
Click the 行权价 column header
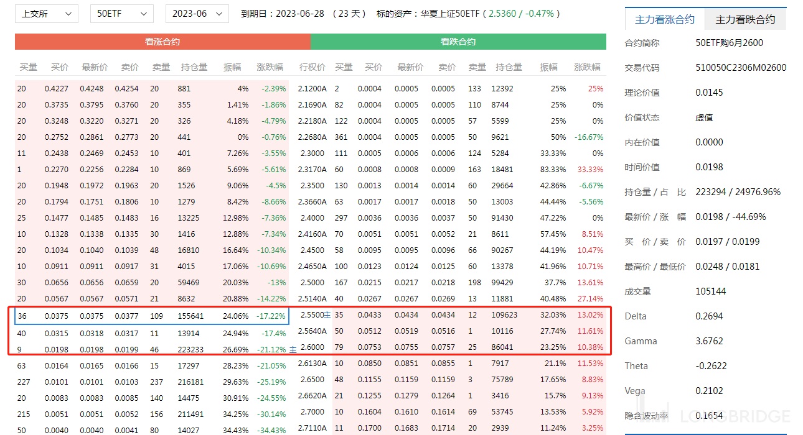(312, 67)
